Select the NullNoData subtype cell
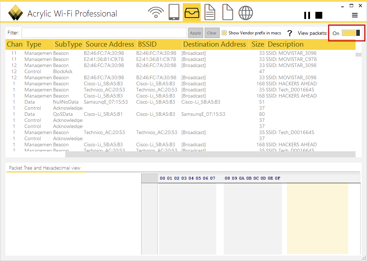This screenshot has height=261, width=367. pos(66,102)
